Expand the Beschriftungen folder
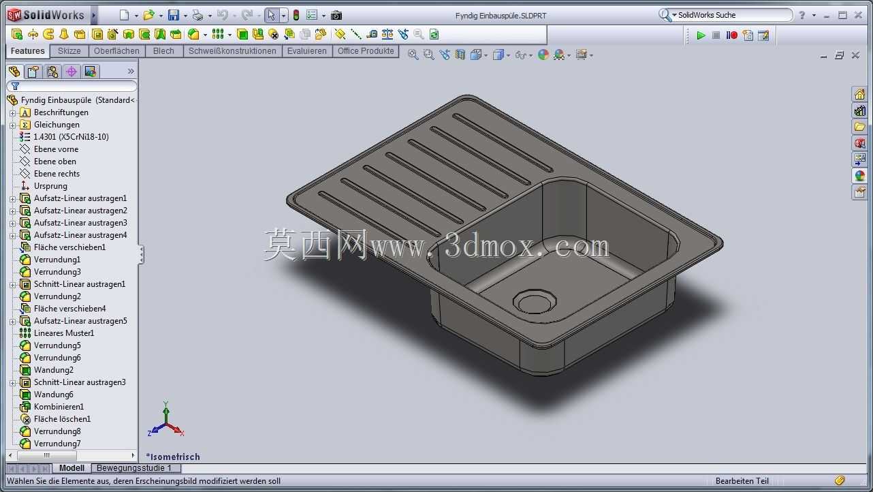The image size is (873, 492). click(x=12, y=112)
